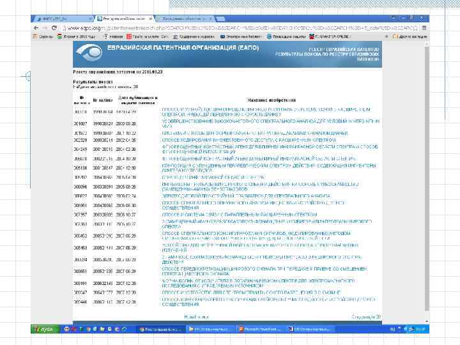The width and height of the screenshot is (460, 345).
Task: Click the scrollbar down arrow
Action: pos(427,321)
